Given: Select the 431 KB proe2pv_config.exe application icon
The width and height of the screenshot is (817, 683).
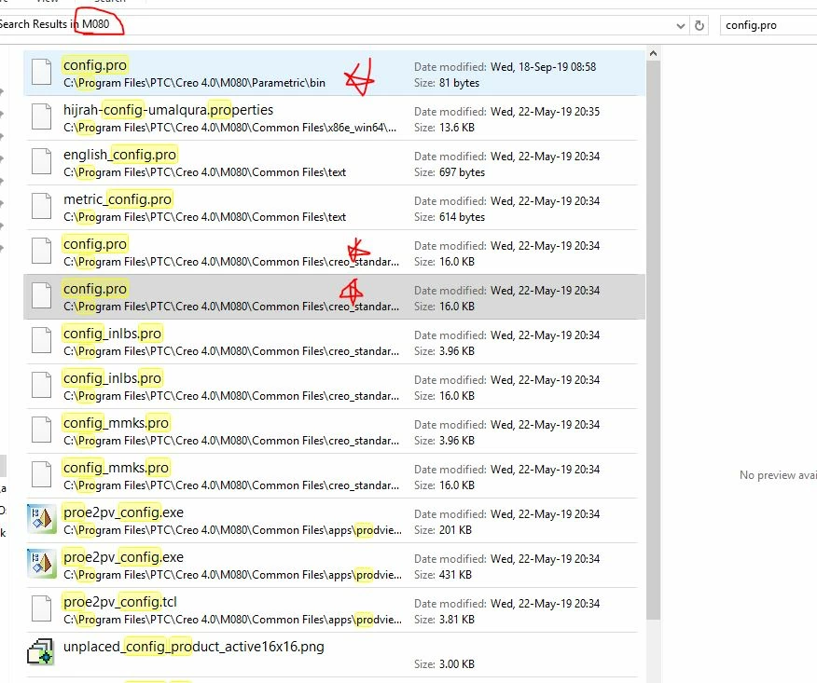Looking at the screenshot, I should coord(42,564).
